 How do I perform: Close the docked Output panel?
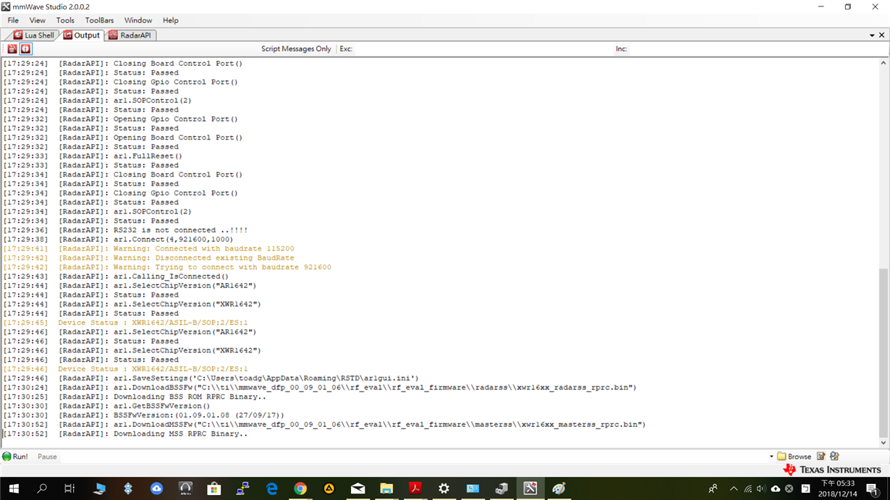[881, 35]
